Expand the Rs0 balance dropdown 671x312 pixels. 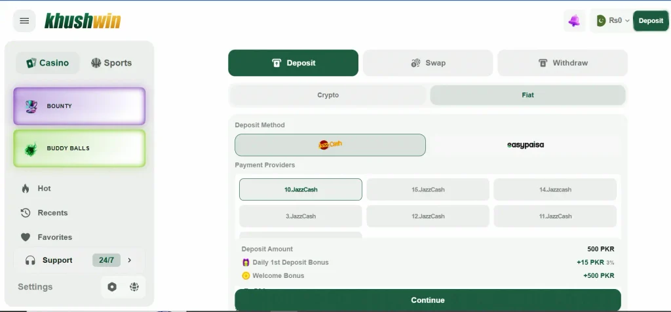pos(619,20)
